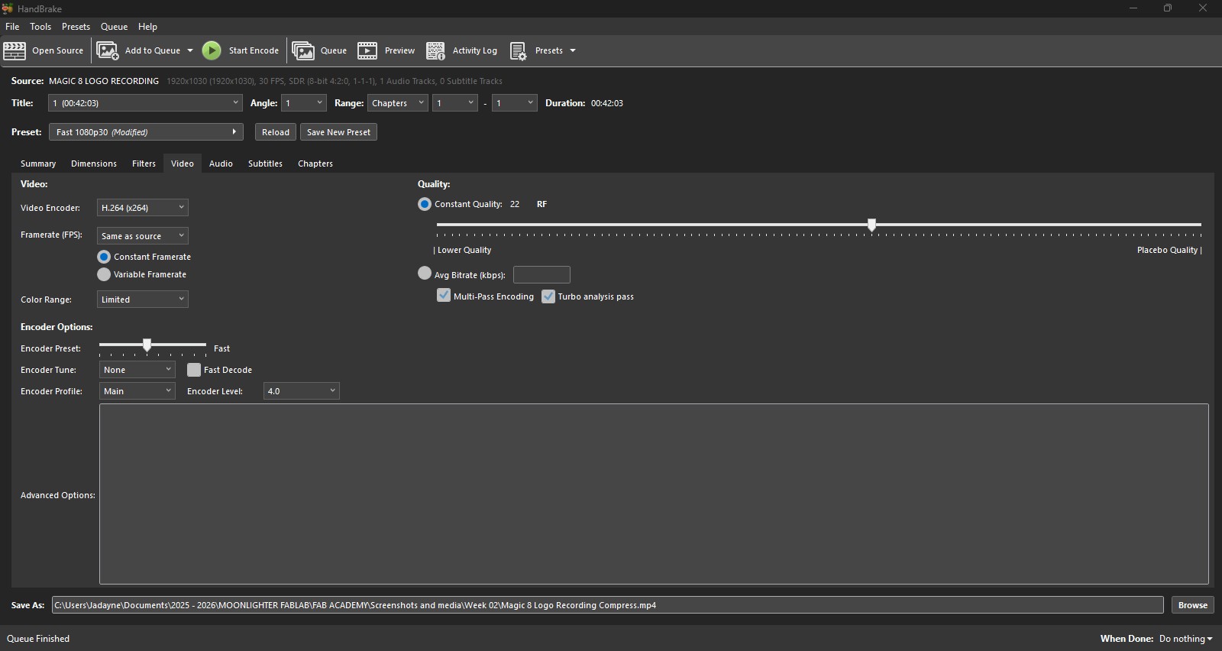
Task: Click the green Start Encode play icon
Action: pos(212,50)
